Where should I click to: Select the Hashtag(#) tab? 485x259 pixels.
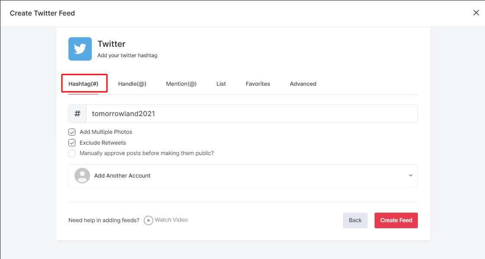click(x=84, y=84)
